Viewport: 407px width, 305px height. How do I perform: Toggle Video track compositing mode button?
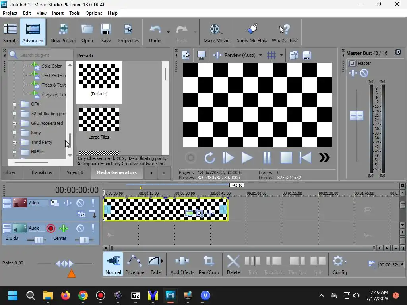(x=81, y=214)
